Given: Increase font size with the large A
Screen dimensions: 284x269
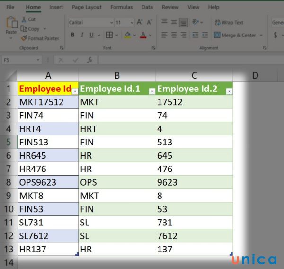Looking at the screenshot, I should click(x=139, y=22).
